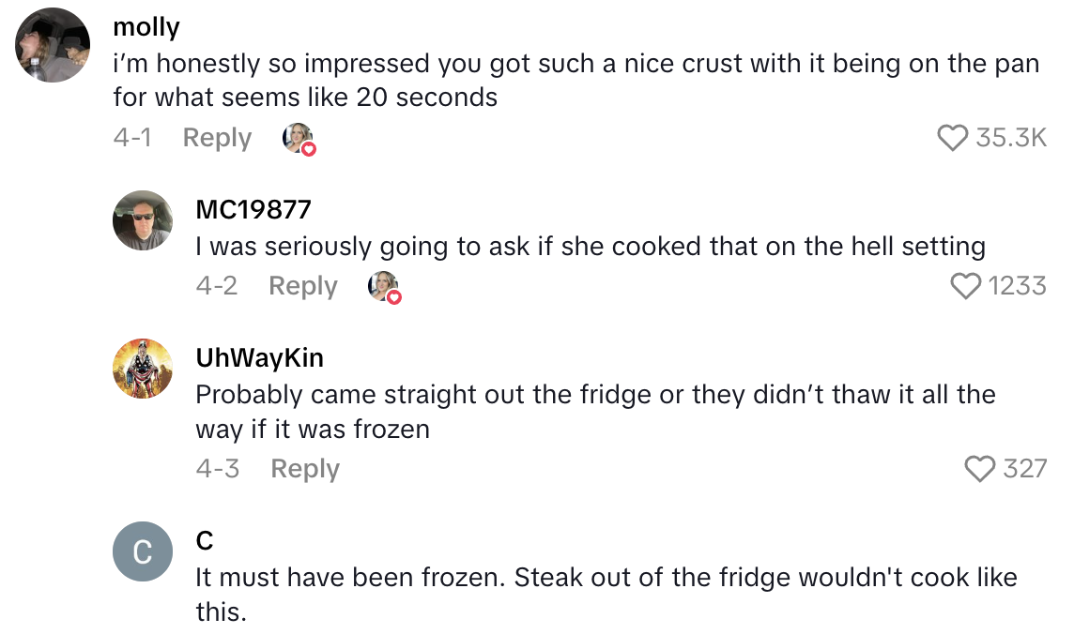Screen dimensions: 1074x634
Task: Click the 1233 like count
Action: tap(1020, 286)
